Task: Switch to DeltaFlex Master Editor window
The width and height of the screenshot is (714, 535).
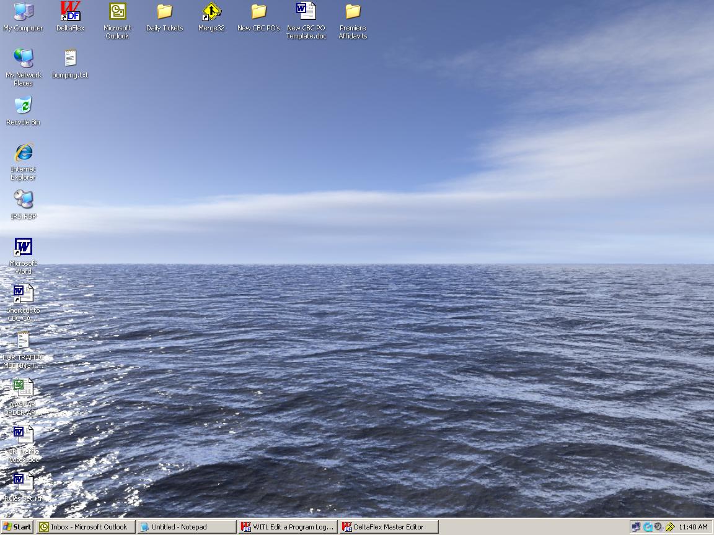Action: 389,527
